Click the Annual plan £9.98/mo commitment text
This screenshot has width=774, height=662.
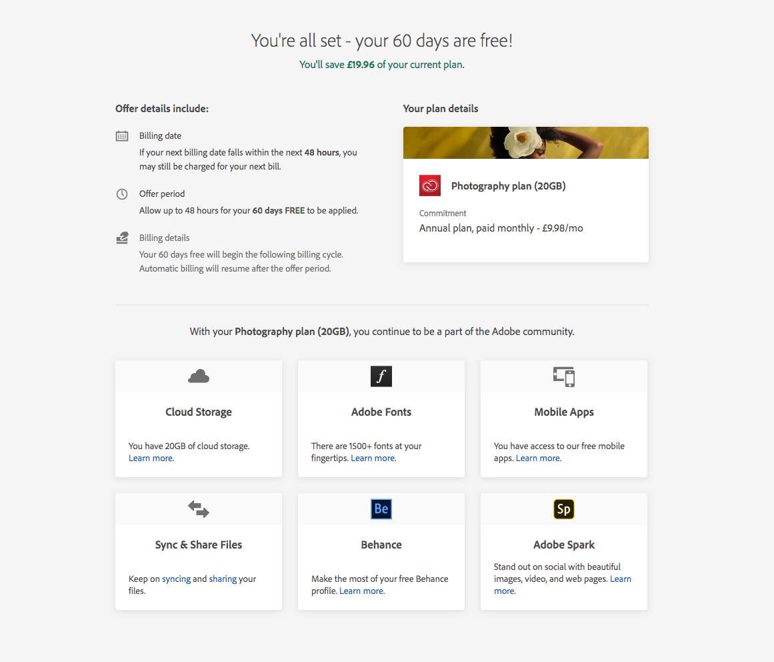point(501,228)
